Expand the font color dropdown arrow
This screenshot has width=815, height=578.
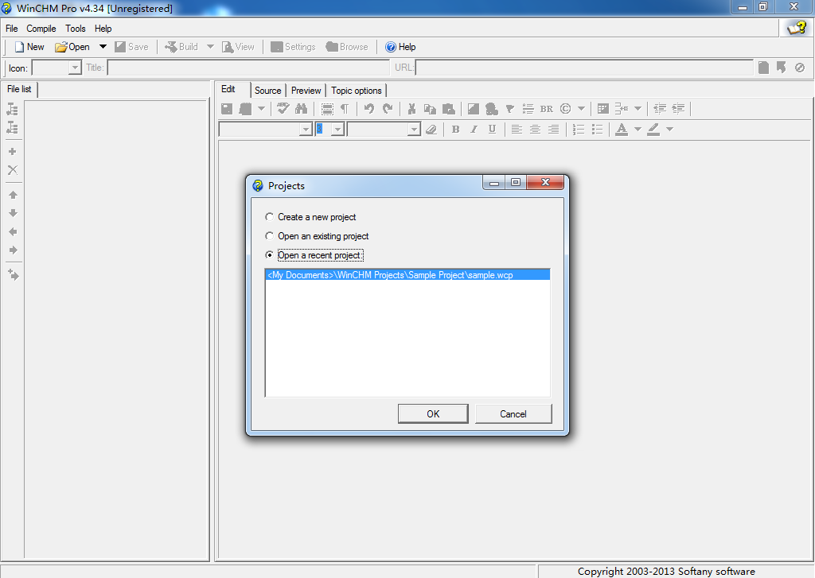point(638,130)
